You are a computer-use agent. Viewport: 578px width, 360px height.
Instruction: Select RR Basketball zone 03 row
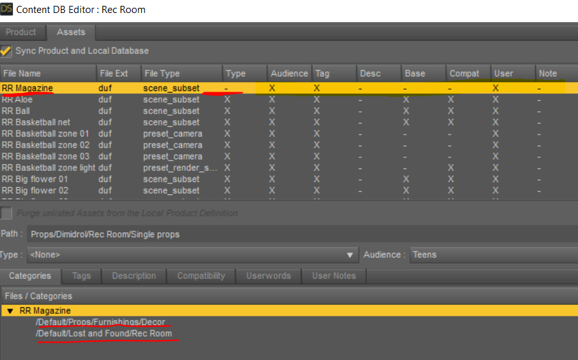point(289,157)
